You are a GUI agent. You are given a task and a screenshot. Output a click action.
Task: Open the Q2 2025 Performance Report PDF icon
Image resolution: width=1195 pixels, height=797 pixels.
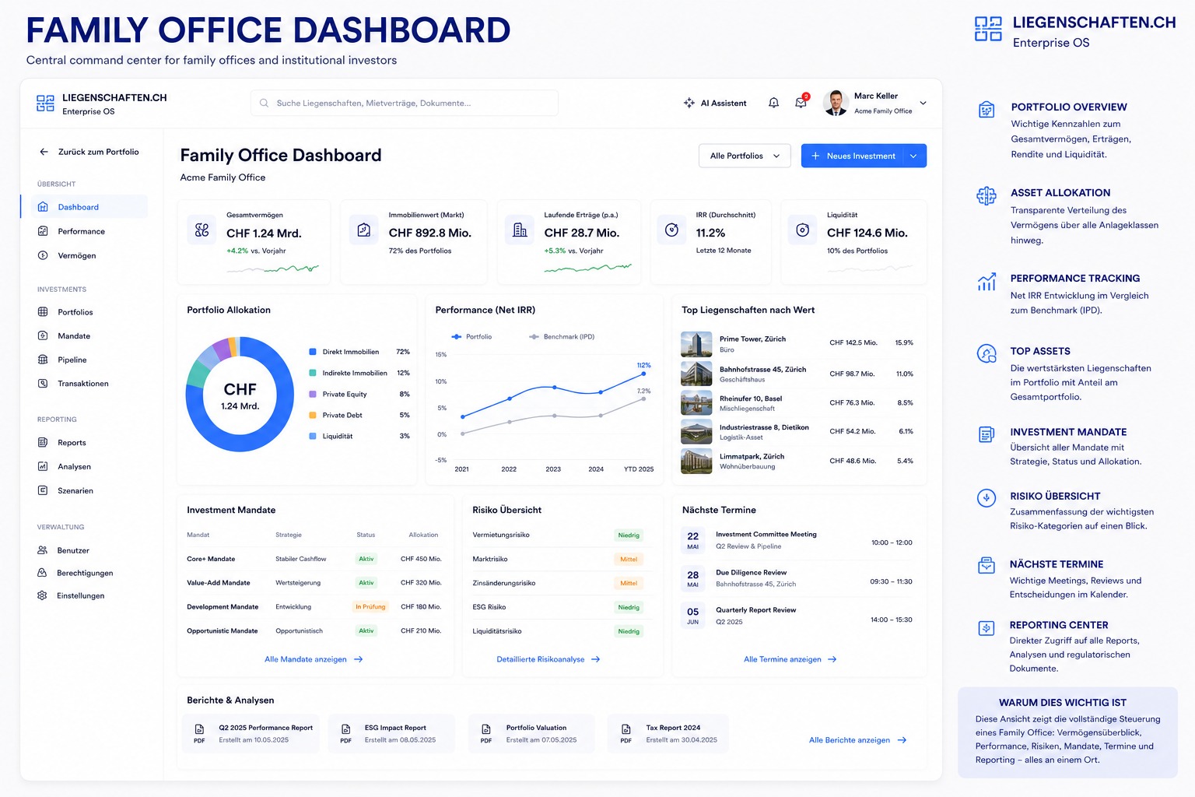click(x=199, y=733)
